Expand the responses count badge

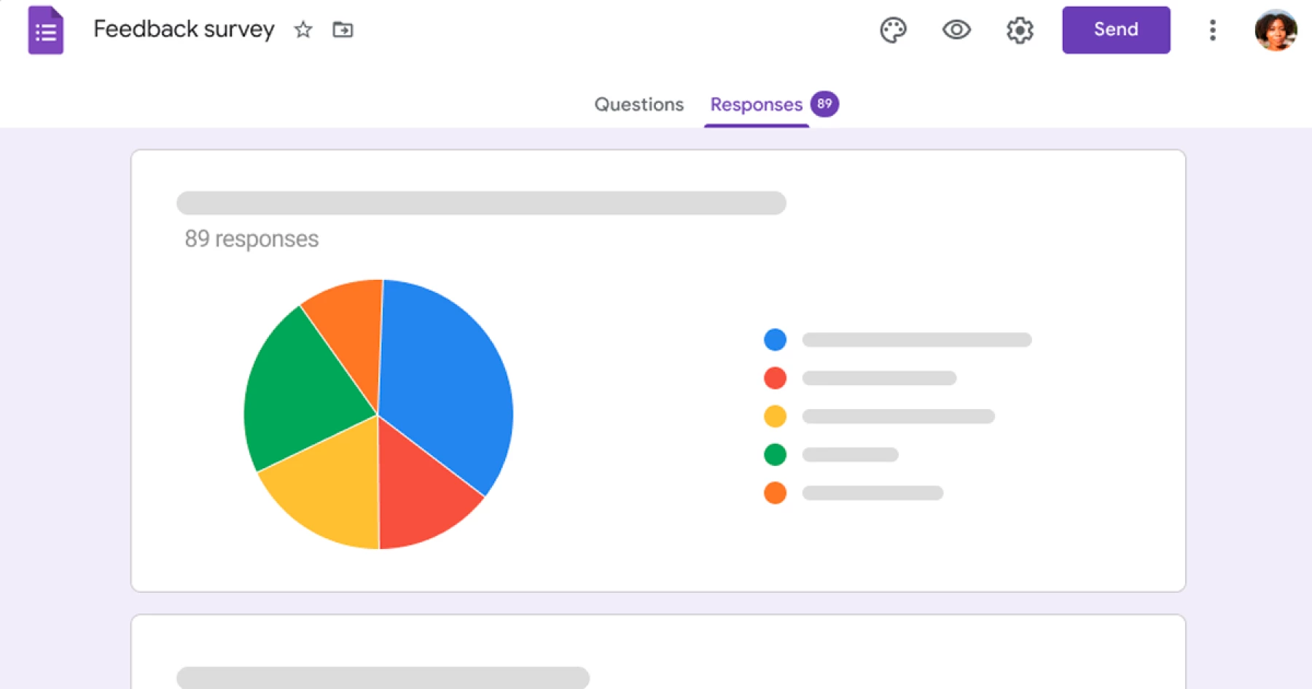point(824,104)
